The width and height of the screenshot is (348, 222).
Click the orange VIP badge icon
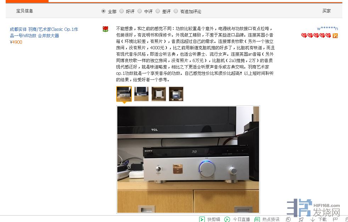click(335, 35)
